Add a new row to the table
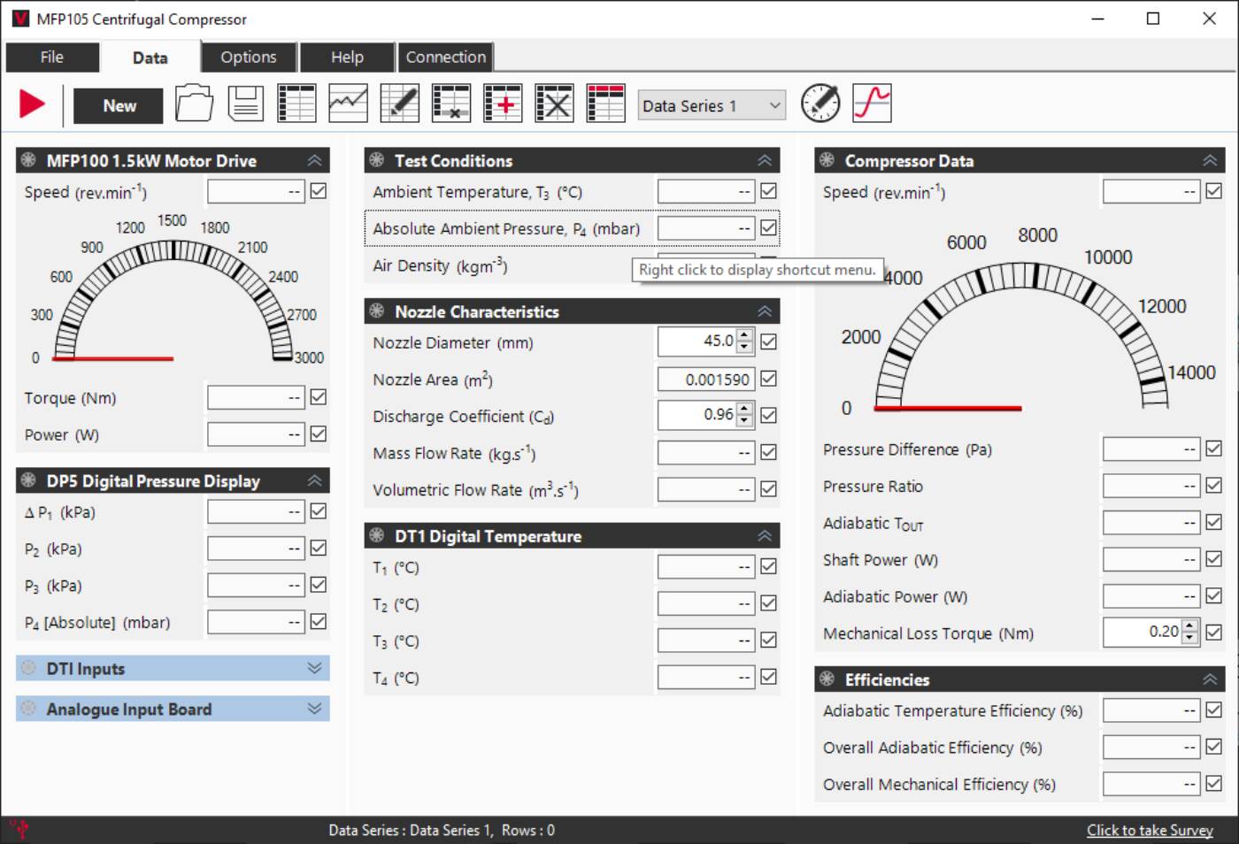The image size is (1239, 844). pos(503,103)
